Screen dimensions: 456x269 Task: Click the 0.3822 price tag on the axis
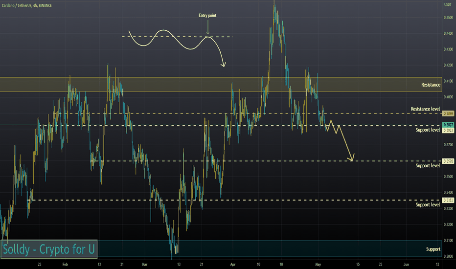click(x=448, y=130)
